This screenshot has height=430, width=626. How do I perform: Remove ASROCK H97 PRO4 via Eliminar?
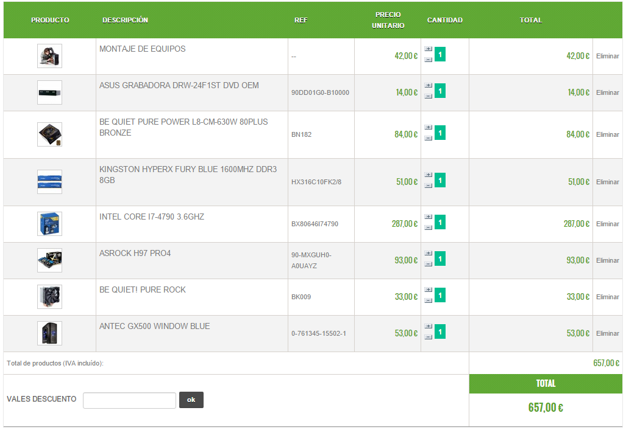608,261
